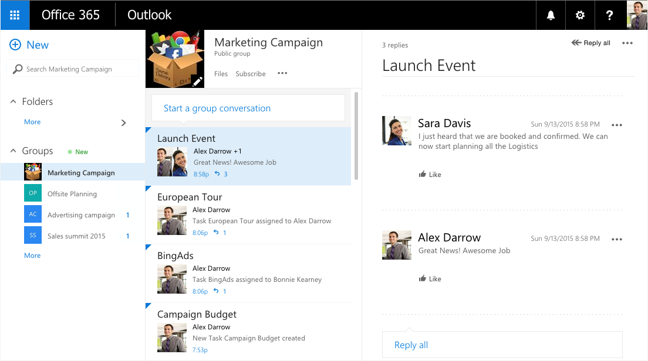The image size is (648, 361).
Task: Click the help question mark icon
Action: tap(610, 15)
